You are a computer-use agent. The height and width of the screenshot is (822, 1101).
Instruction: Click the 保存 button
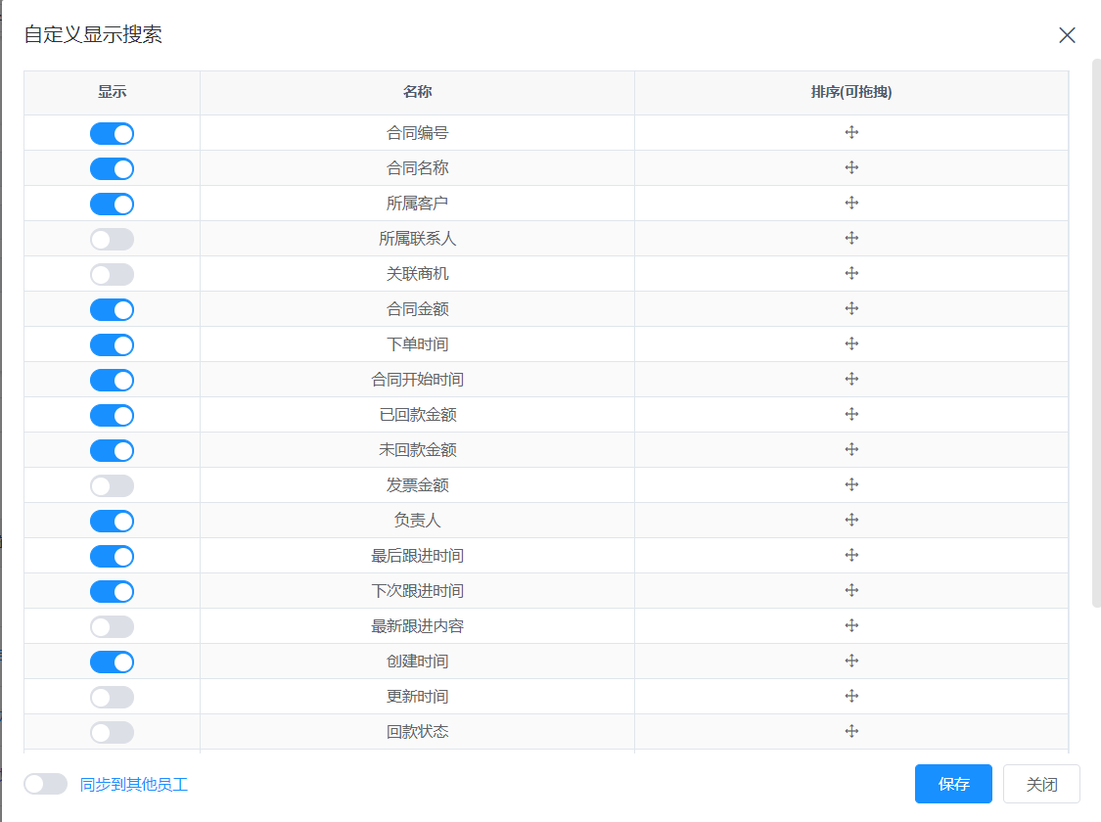click(953, 784)
